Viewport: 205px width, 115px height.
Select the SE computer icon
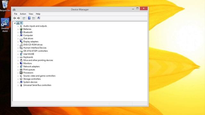(18, 23)
